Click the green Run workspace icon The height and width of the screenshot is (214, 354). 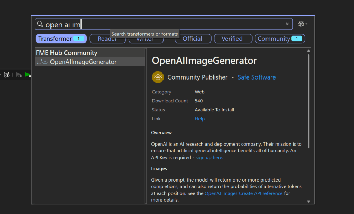28,75
